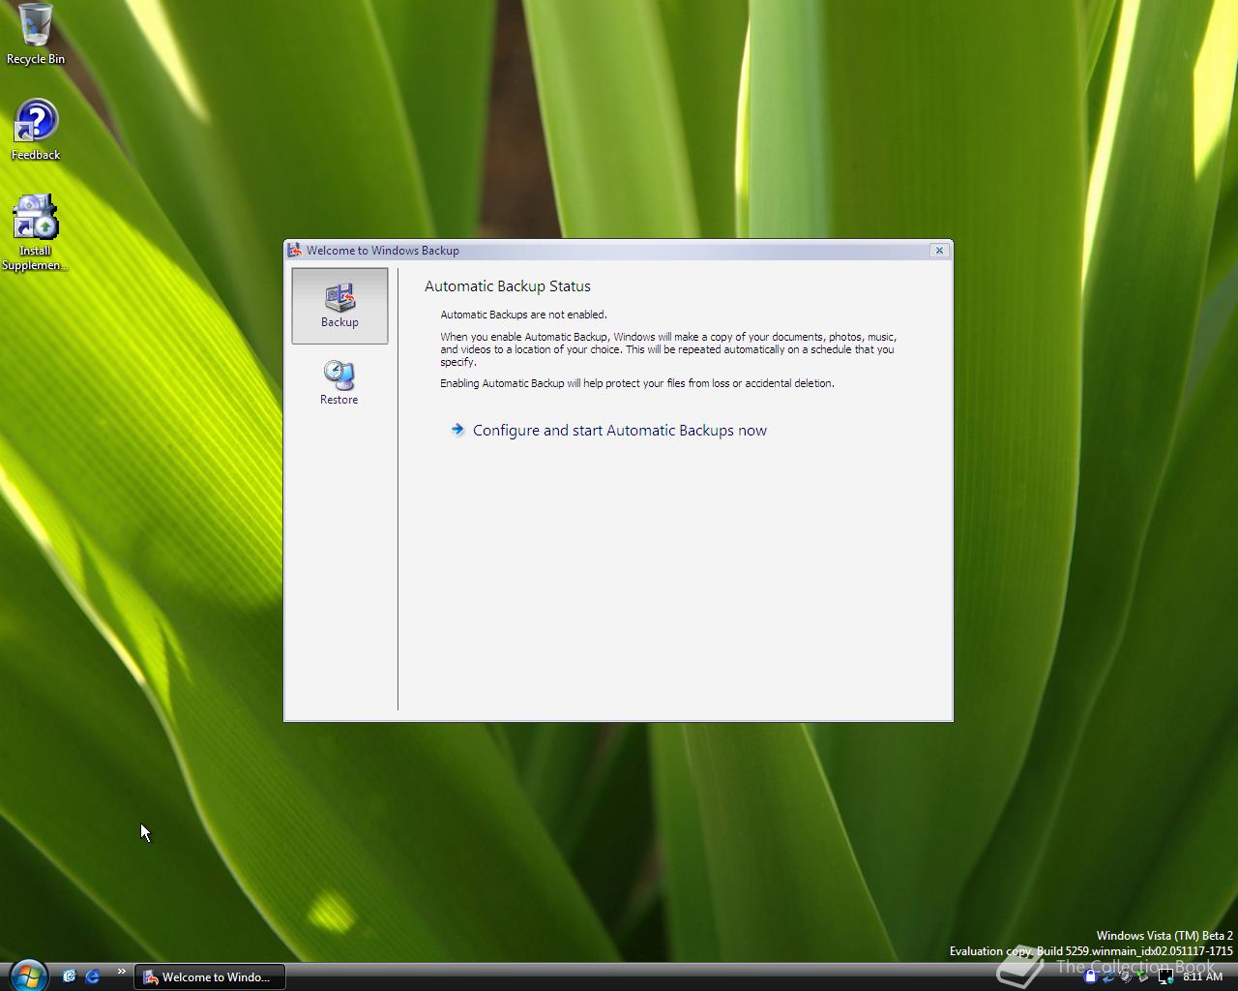
Task: Launch Internet Explorer from Quick Launch
Action: pyautogui.click(x=93, y=976)
